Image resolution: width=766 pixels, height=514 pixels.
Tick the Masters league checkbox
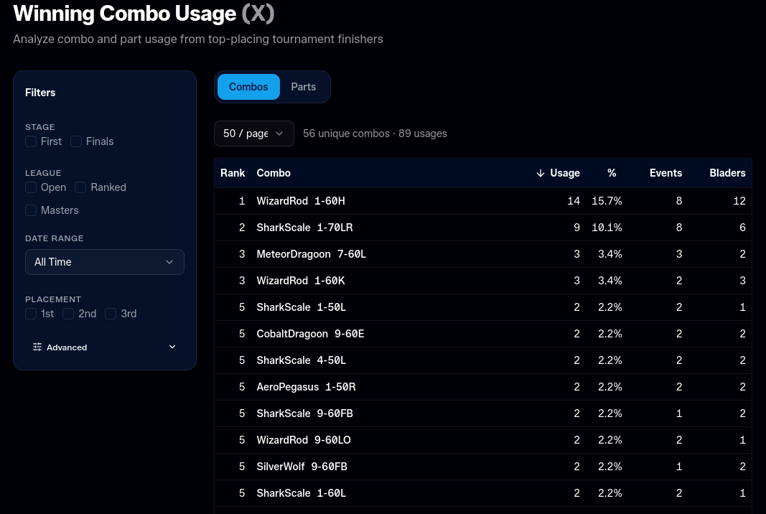(x=31, y=210)
